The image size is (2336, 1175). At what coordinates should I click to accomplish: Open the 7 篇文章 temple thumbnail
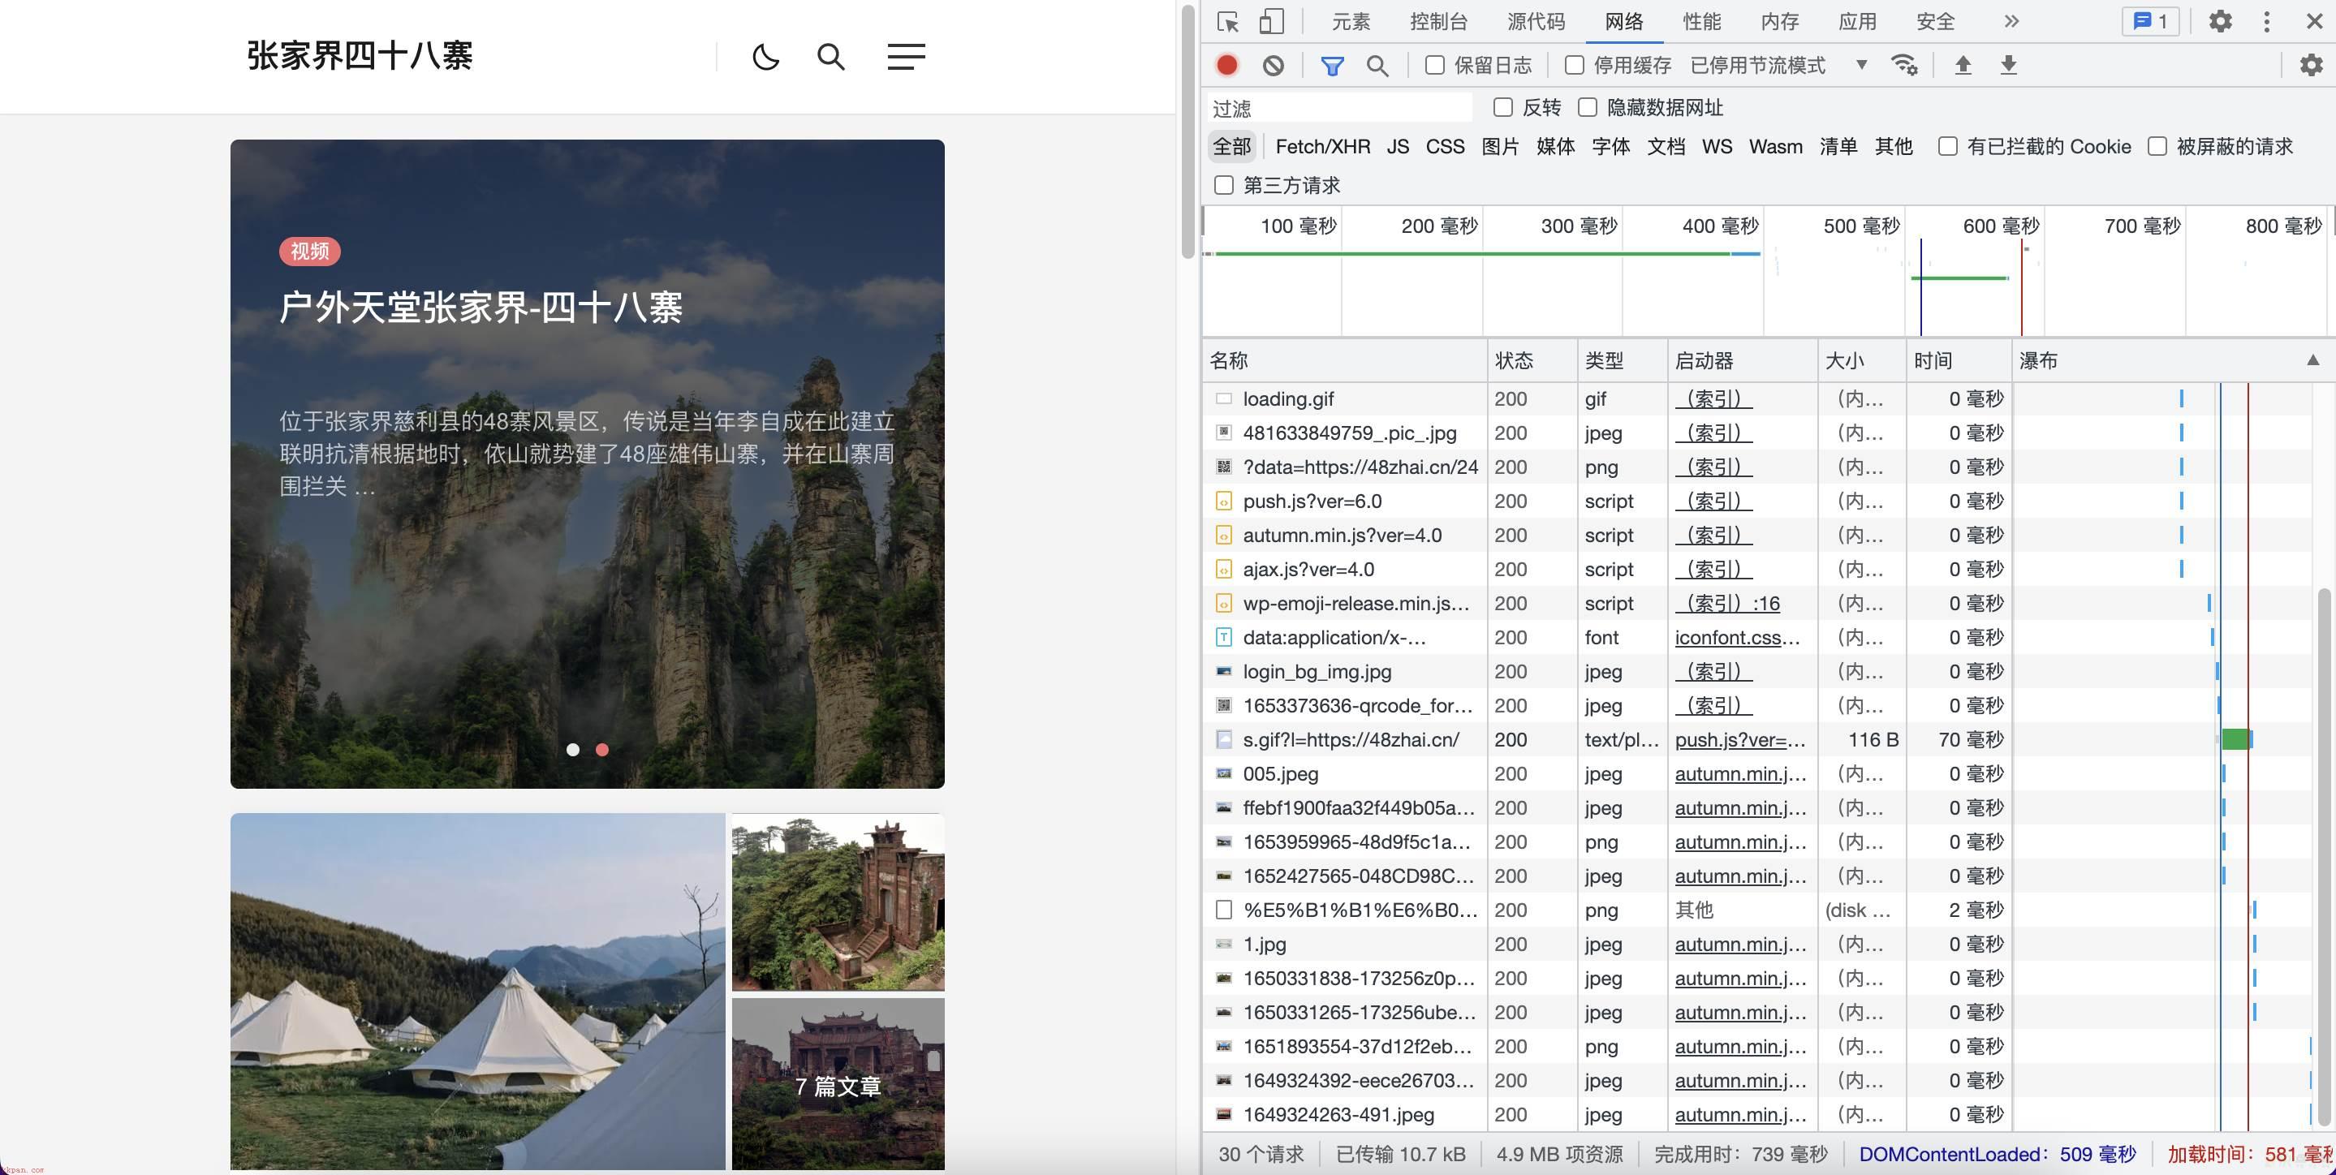[838, 1084]
